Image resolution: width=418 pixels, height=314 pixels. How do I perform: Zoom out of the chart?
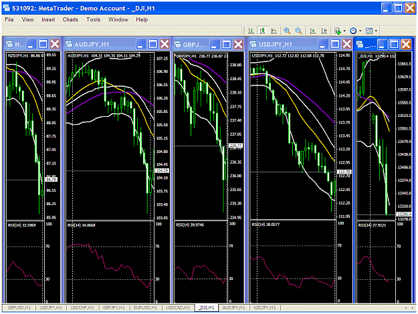298,31
